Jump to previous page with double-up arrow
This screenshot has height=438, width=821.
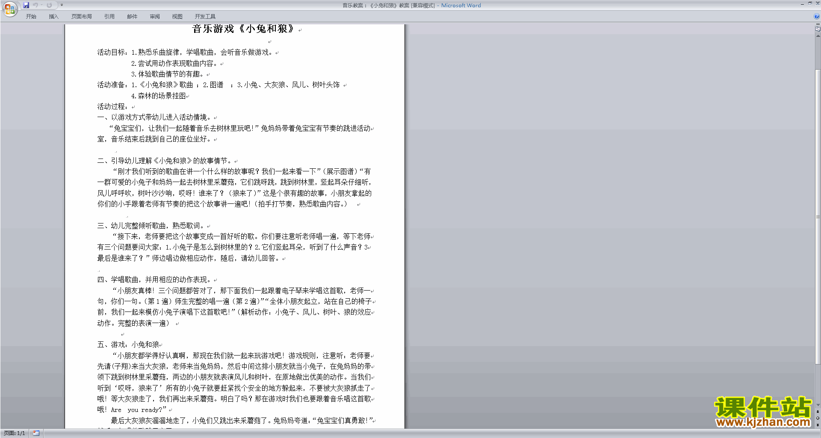click(818, 412)
